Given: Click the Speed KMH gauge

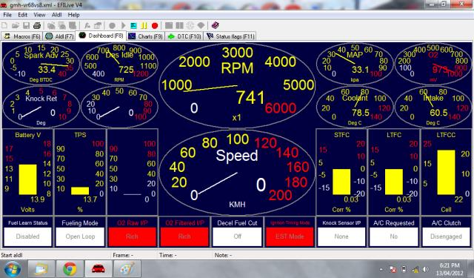Looking at the screenshot, I should [237, 172].
